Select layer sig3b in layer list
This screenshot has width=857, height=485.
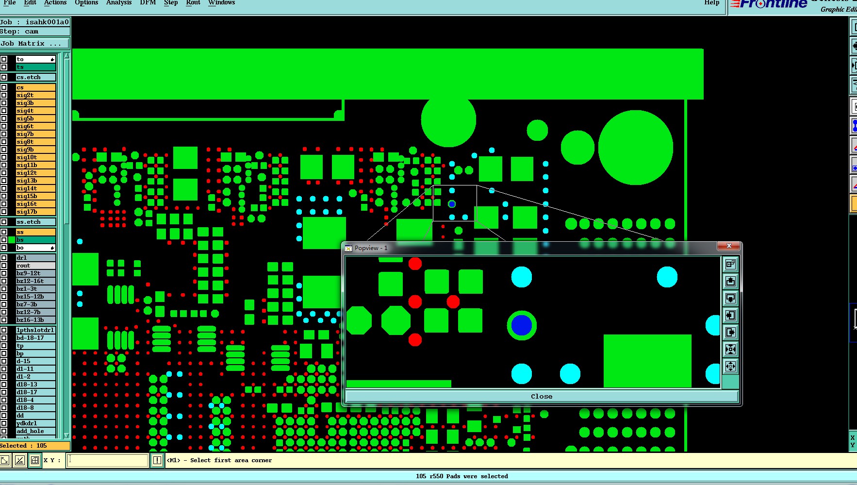click(35, 103)
